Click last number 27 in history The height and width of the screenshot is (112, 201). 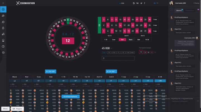(x=152, y=52)
